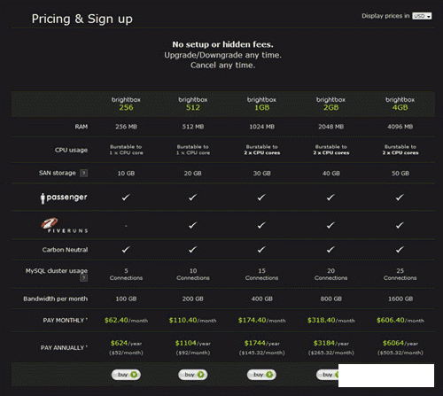The width and height of the screenshot is (443, 396).
Task: Click the FiveRuns logo
Action: click(x=65, y=226)
